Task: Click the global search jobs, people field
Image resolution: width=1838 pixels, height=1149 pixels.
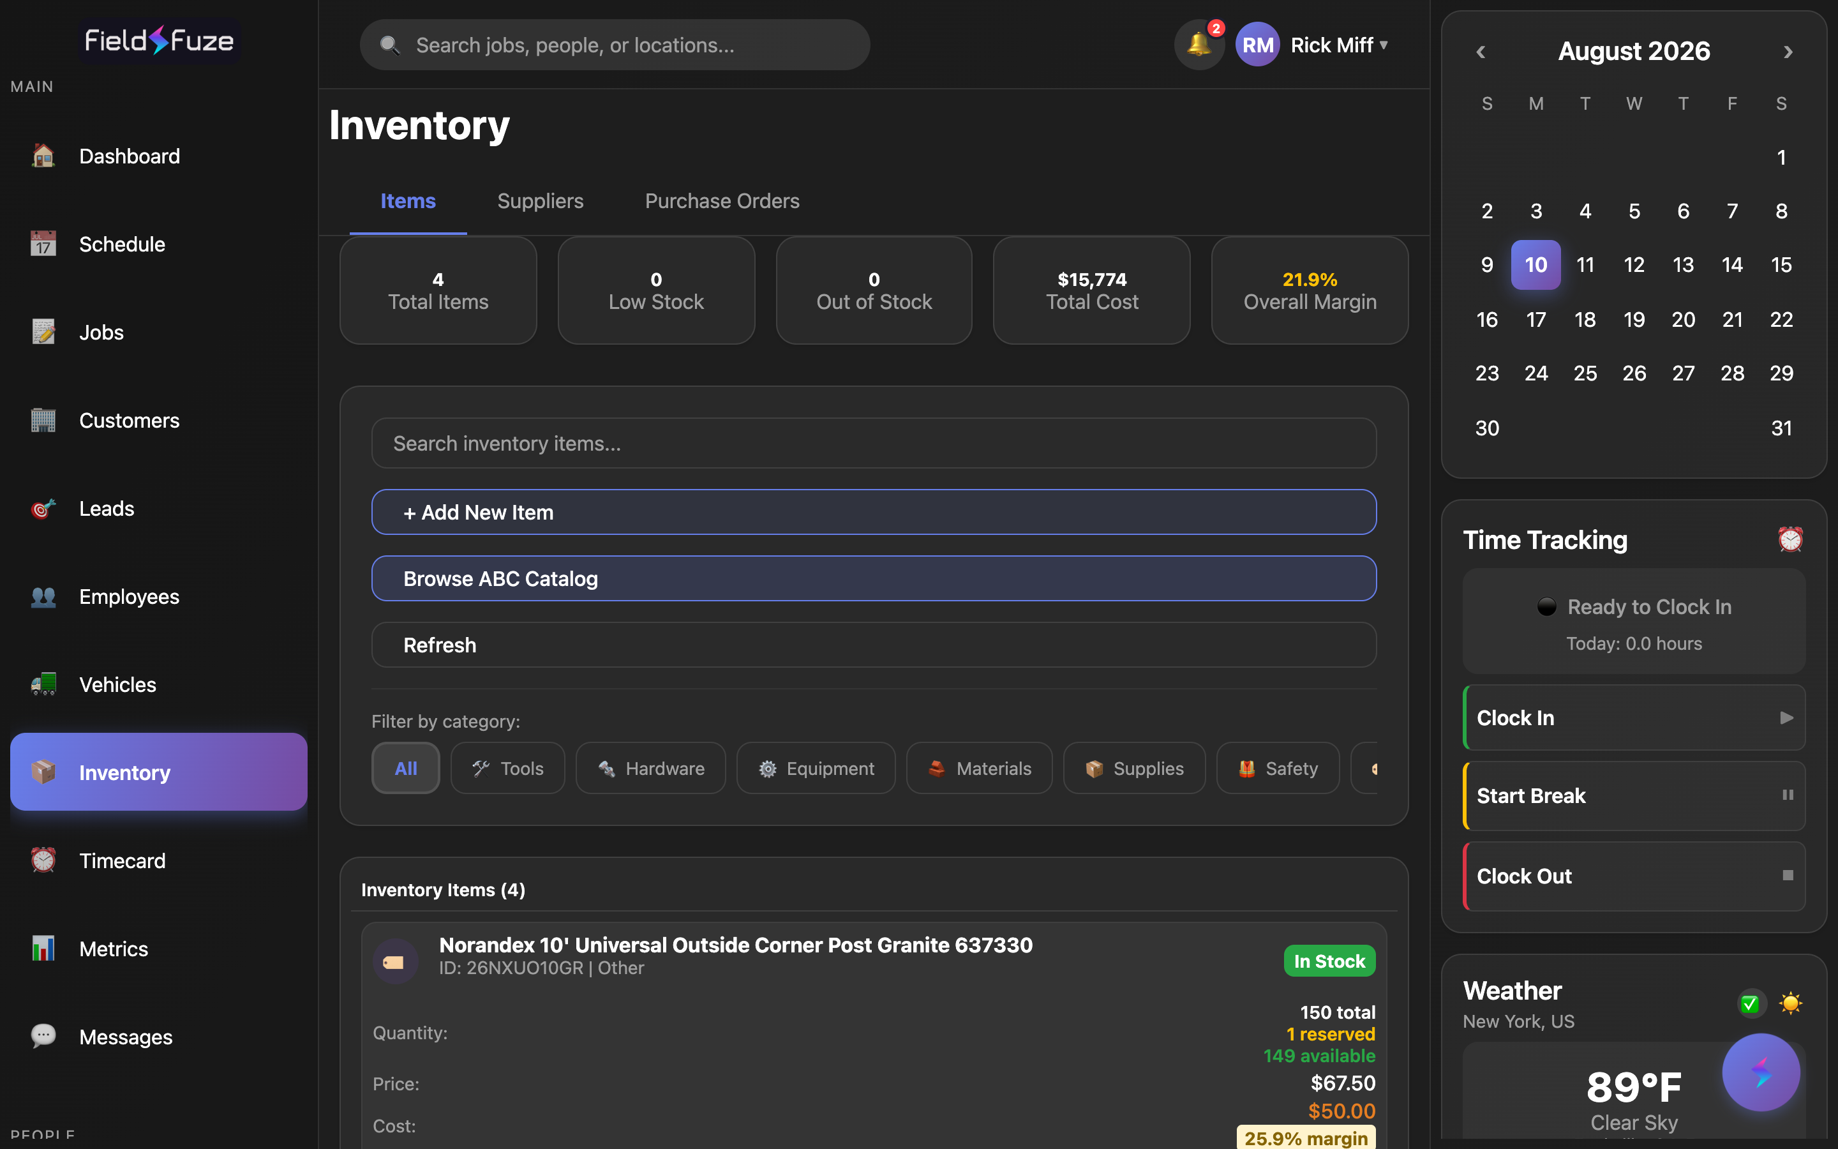Action: pyautogui.click(x=615, y=45)
